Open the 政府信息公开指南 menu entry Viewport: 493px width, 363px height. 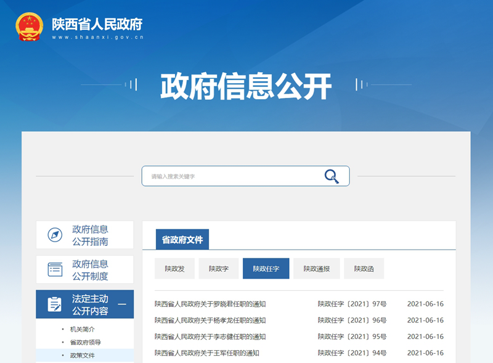(85, 235)
